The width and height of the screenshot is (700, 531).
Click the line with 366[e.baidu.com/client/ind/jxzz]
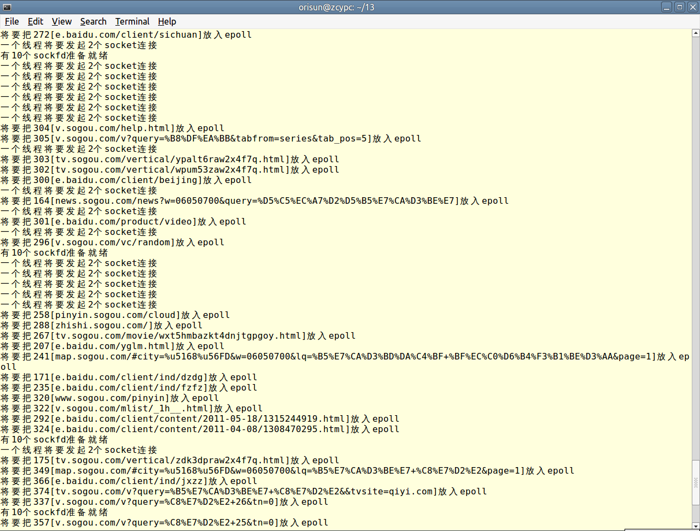tap(129, 481)
